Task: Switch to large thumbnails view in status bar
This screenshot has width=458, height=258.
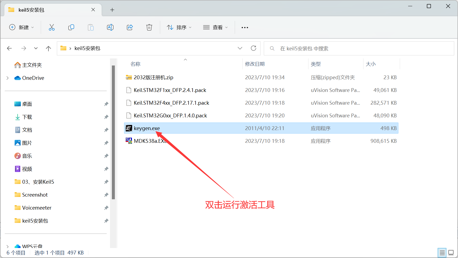Action: [451, 253]
